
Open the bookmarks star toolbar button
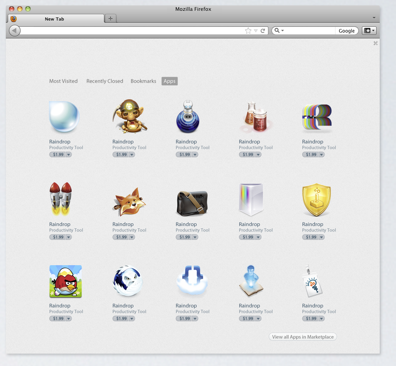coord(369,31)
